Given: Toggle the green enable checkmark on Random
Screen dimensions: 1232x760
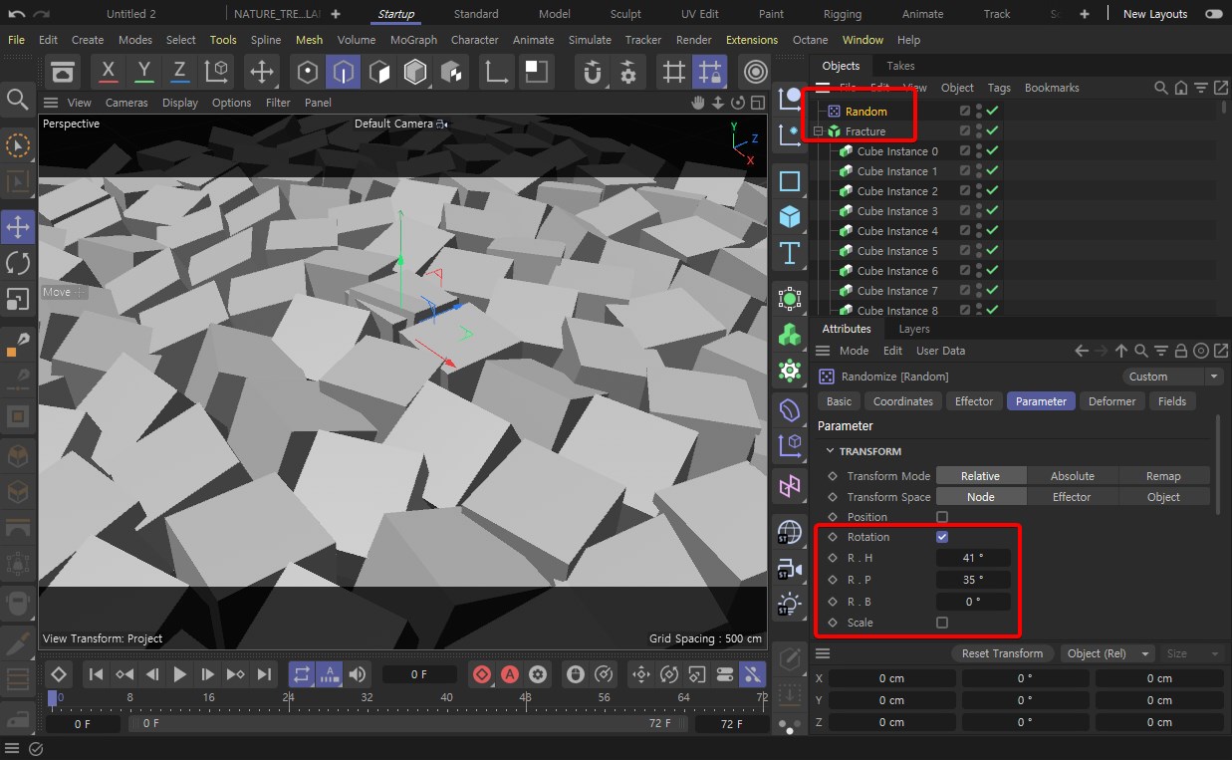Looking at the screenshot, I should 993,111.
